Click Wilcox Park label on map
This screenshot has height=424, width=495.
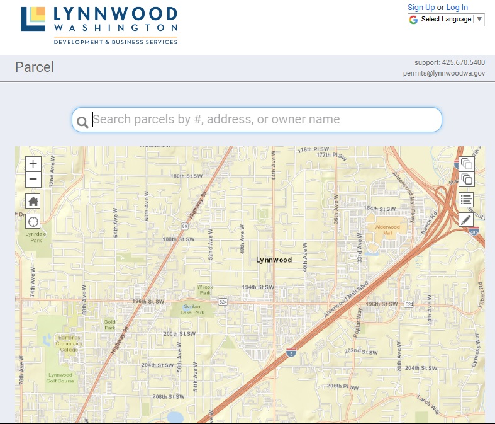pyautogui.click(x=205, y=290)
